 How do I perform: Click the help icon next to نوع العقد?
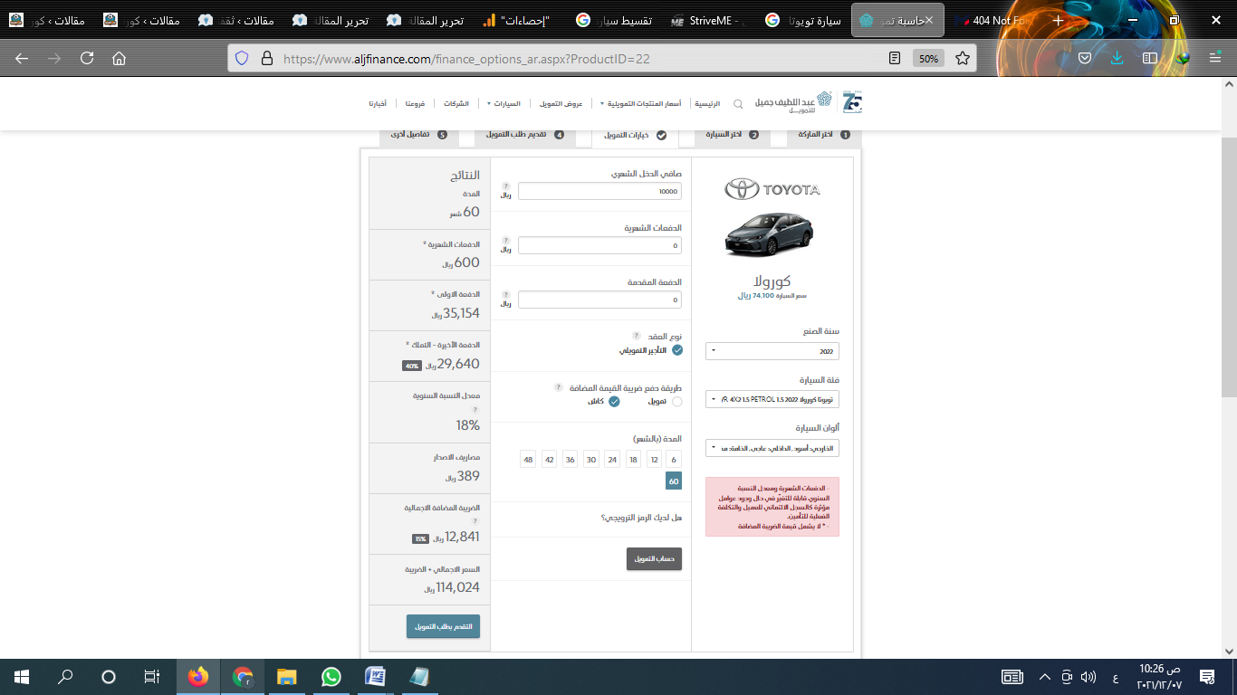(x=636, y=336)
